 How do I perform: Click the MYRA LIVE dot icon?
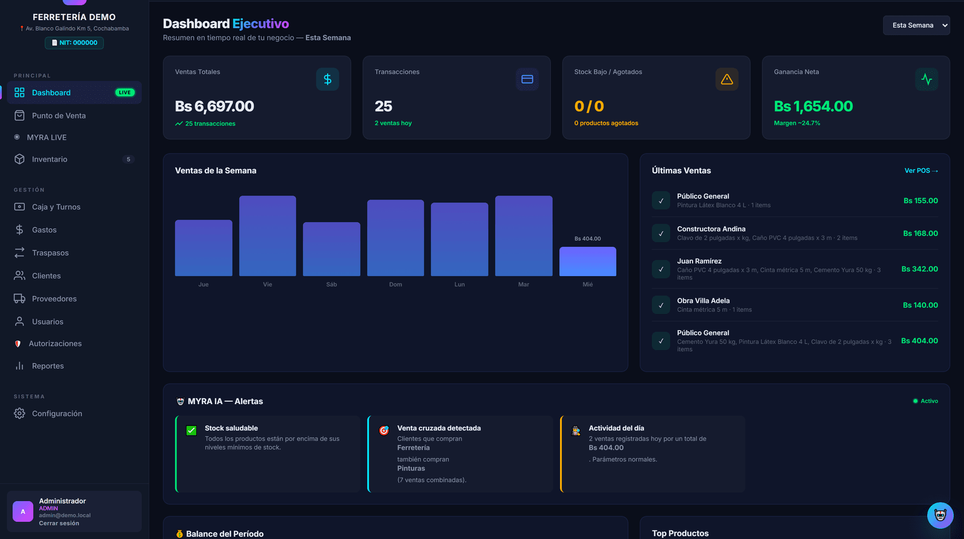point(17,137)
